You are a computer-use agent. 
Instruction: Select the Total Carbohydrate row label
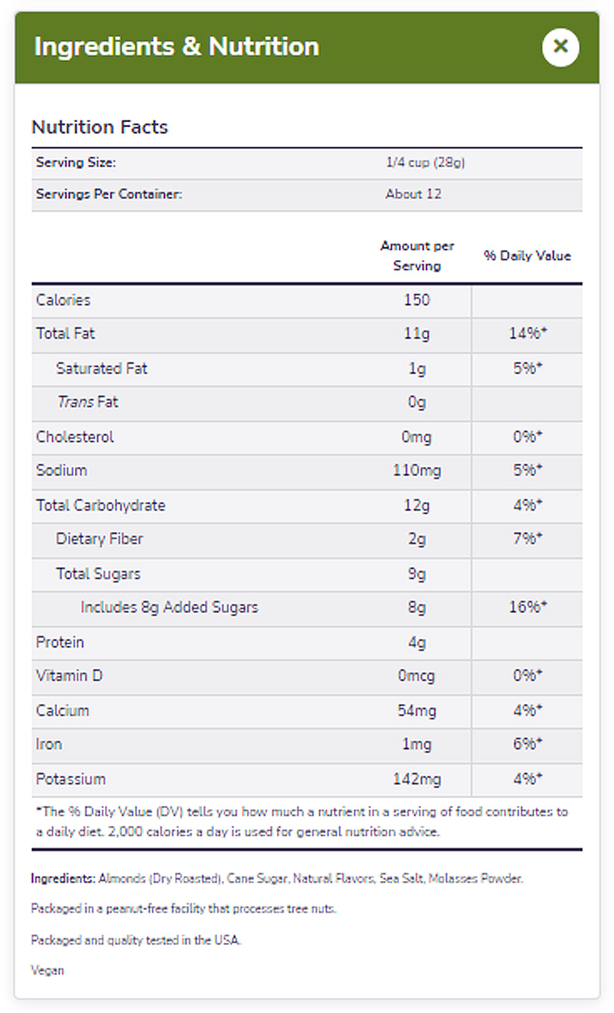(x=101, y=505)
